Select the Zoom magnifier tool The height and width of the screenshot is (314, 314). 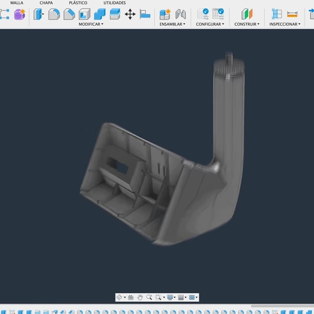click(x=149, y=297)
